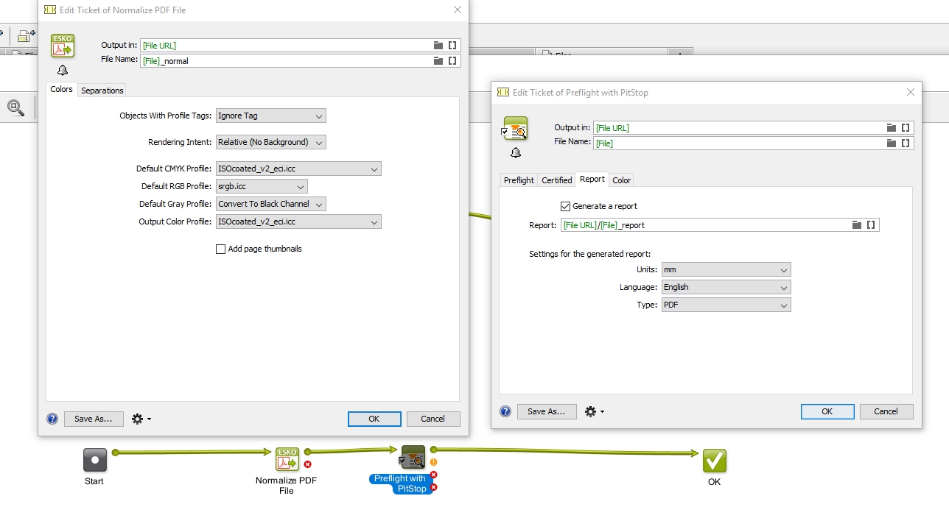This screenshot has height=521, width=949.
Task: Cancel the Normalize PDF File dialog
Action: coord(433,419)
